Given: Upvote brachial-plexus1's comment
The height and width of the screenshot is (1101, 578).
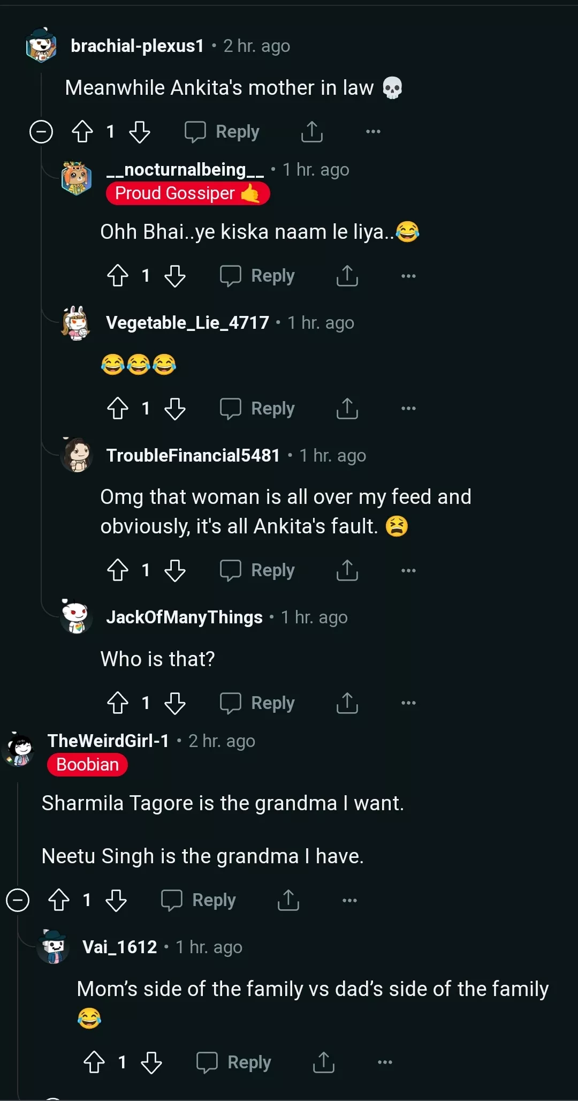Looking at the screenshot, I should click(x=82, y=132).
